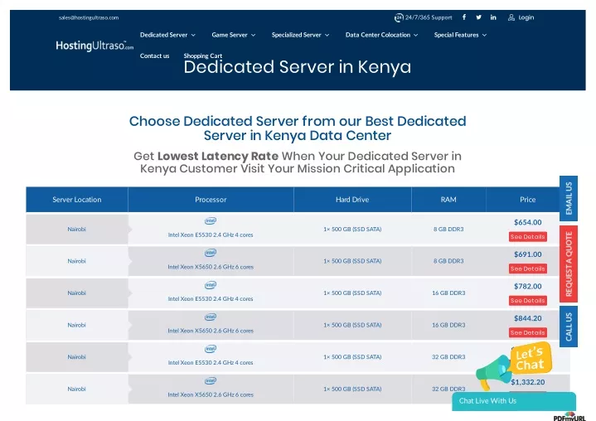Open the REQUEST A QUOTE side tab
Screen dimensions: 596x421
(x=569, y=264)
